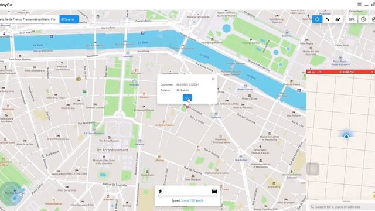
Task: Click the car speed icon
Action: [x=214, y=191]
